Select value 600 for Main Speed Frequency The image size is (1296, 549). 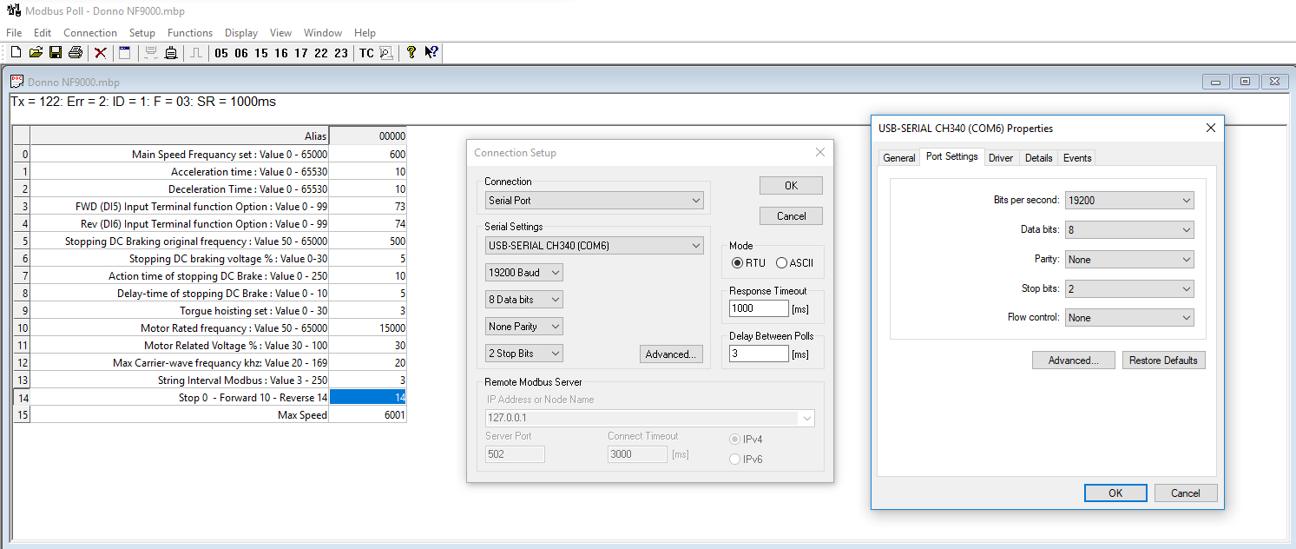[x=368, y=155]
